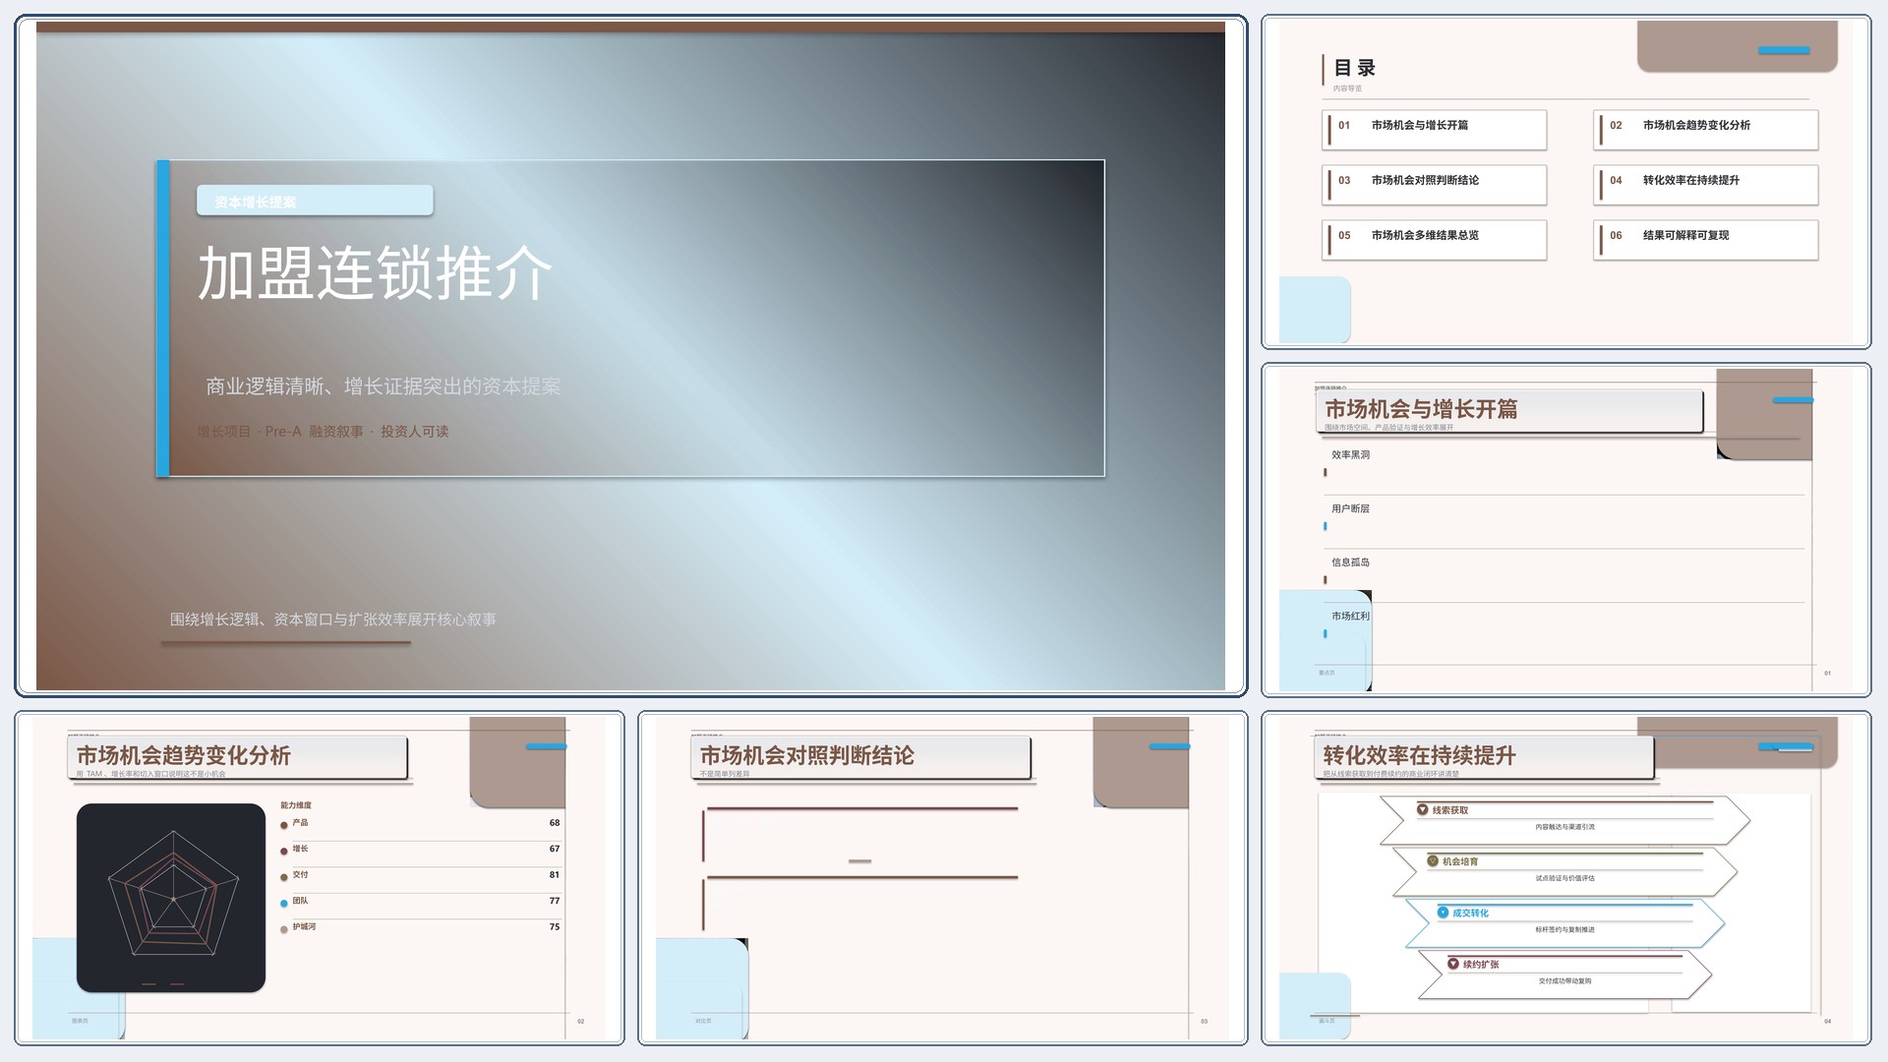This screenshot has height=1062, width=1888.
Task: Select the 目录 heading text
Action: click(1355, 68)
